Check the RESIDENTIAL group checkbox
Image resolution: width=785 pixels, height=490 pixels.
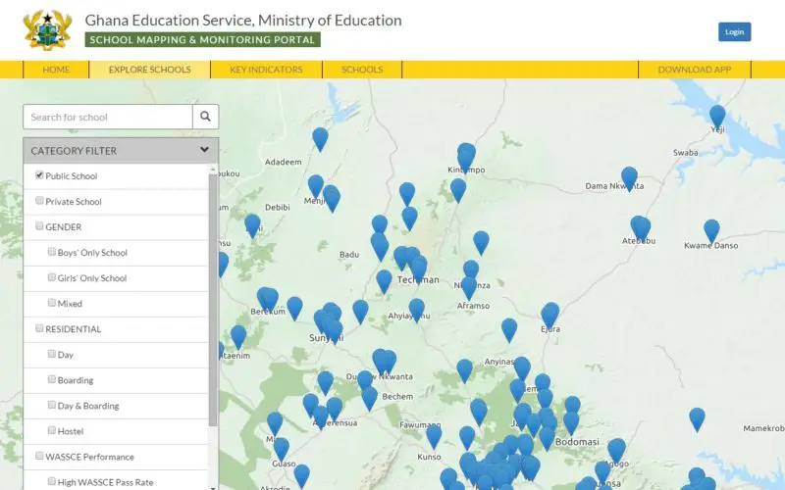pos(39,328)
